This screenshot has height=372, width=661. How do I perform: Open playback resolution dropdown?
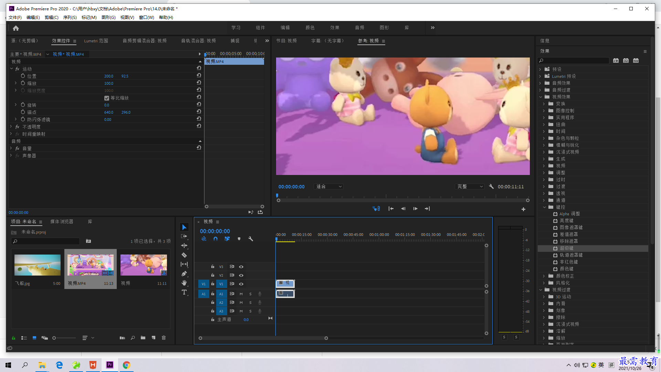coord(470,186)
